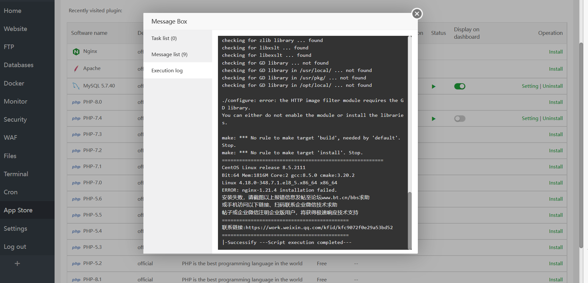Click the php icon for PHP-8.1
This screenshot has width=588, height=283.
pyautogui.click(x=76, y=280)
